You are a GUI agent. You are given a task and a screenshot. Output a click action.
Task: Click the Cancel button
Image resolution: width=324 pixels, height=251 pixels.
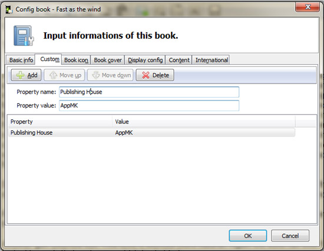point(290,236)
